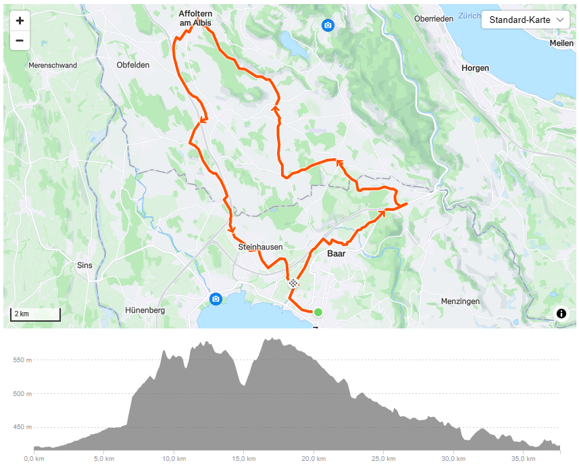This screenshot has height=467, width=579.
Task: Click the 2 km map scale bar
Action: pyautogui.click(x=35, y=314)
